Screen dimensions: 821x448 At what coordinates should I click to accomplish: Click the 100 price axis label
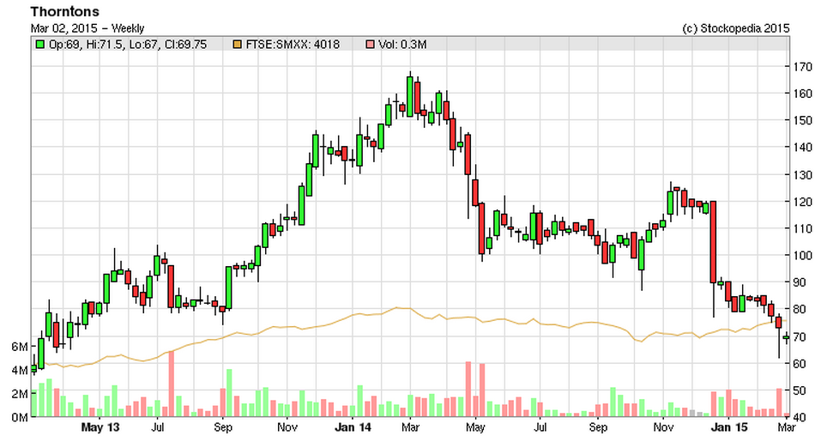(x=803, y=256)
